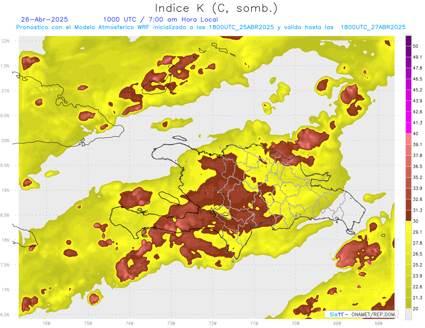Click the colorbar value "31.3"
The width and height of the screenshot is (425, 328).
[x=418, y=210]
